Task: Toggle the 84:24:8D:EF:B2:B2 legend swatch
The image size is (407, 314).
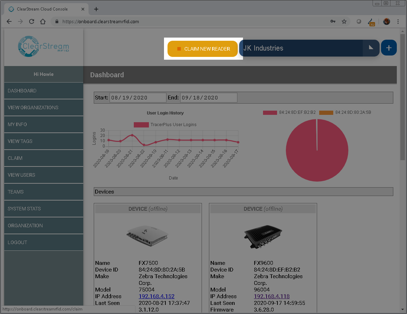Action: [270, 112]
